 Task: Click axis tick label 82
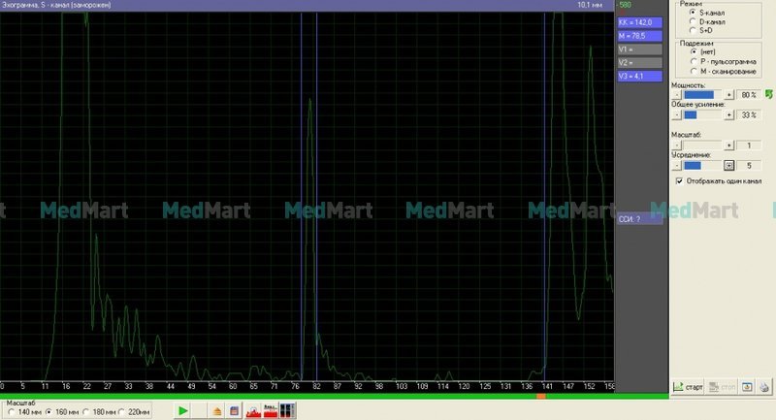point(317,386)
